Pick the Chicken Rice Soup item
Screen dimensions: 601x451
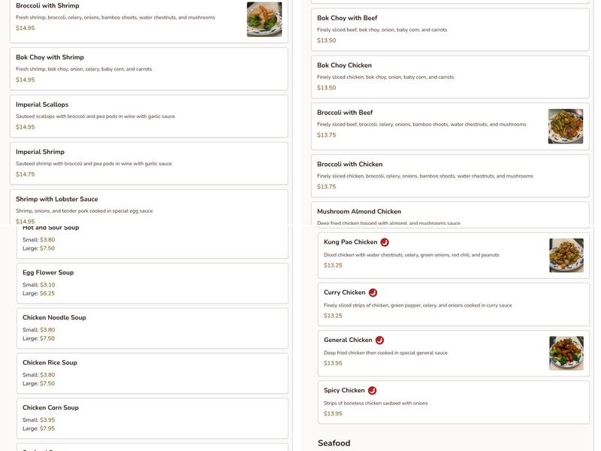[153, 373]
